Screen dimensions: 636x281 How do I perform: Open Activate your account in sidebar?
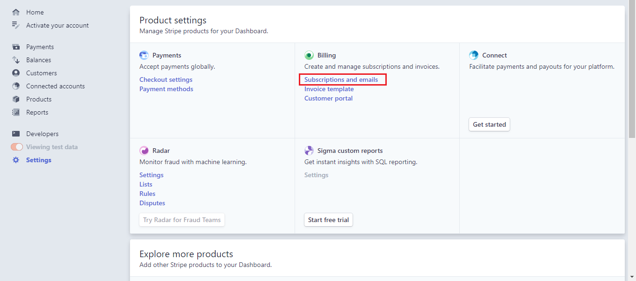58,25
